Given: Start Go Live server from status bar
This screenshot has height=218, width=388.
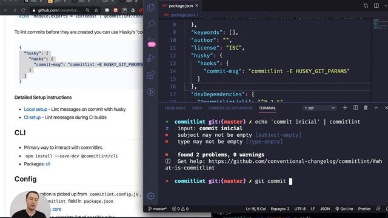Looking at the screenshot, I should tap(344, 209).
